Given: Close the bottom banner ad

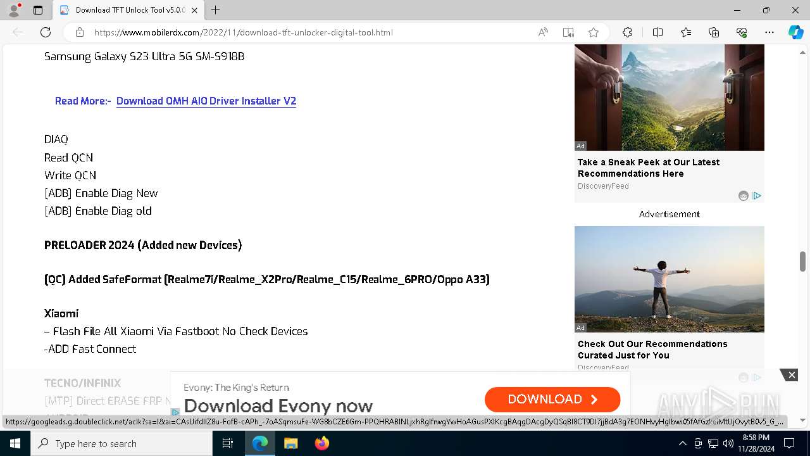Looking at the screenshot, I should tap(791, 375).
